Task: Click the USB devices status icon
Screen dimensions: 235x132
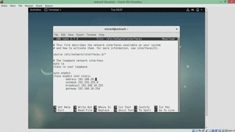Action: [x=206, y=131]
